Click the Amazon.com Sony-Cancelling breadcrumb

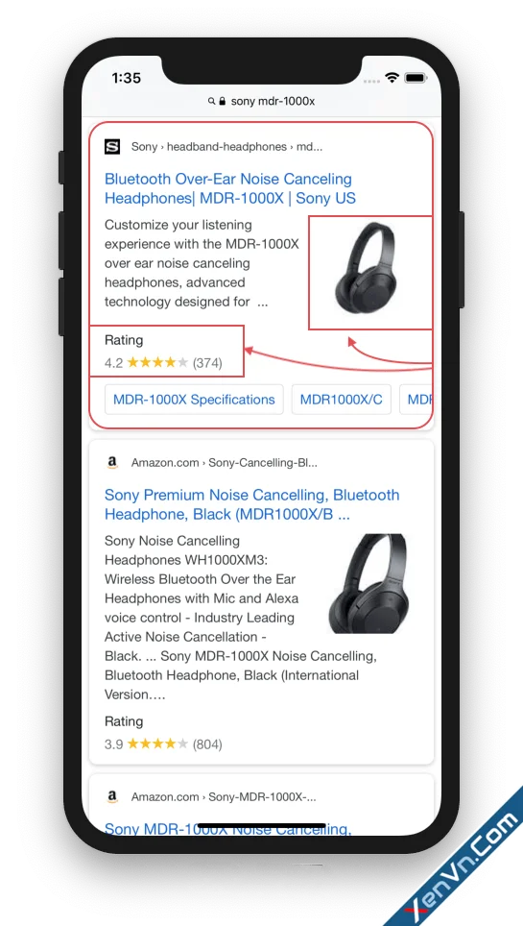[x=225, y=462]
